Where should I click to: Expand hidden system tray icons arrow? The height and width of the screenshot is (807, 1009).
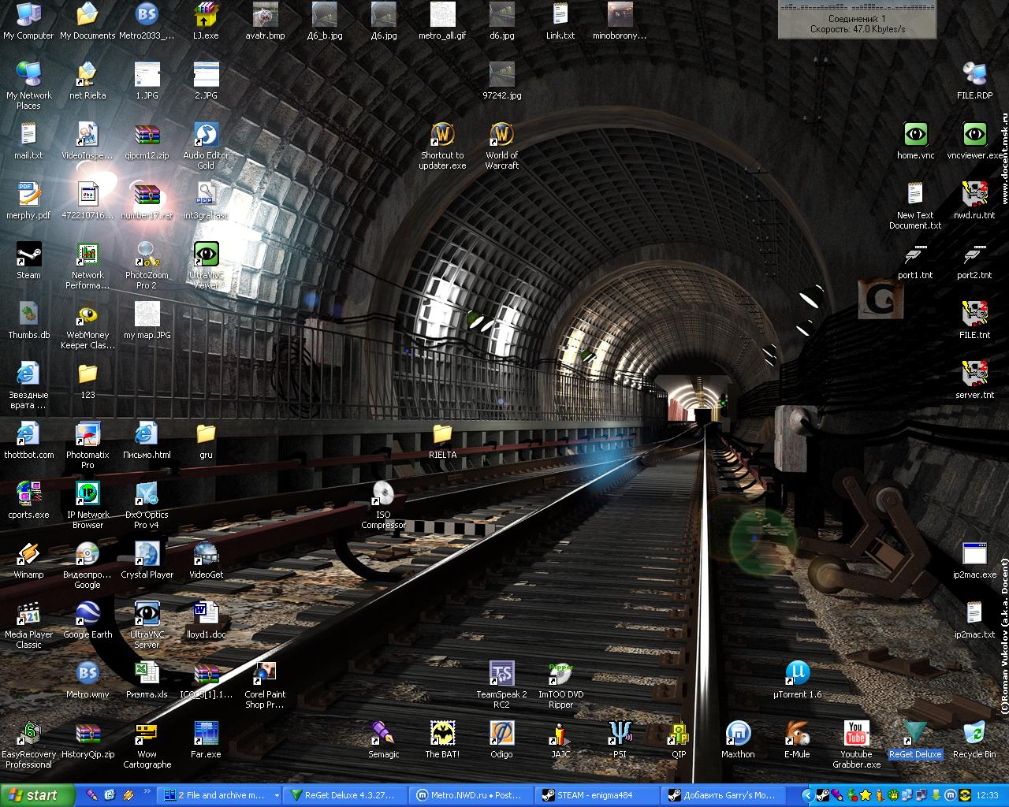806,796
